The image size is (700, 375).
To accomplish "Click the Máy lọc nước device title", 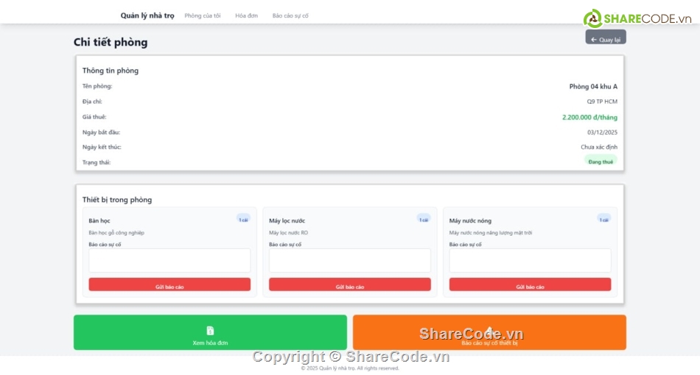I will [287, 221].
